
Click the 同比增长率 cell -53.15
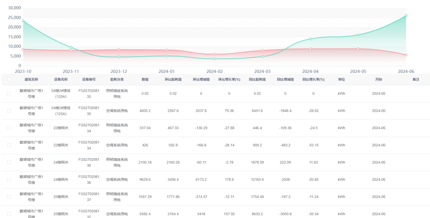point(313,145)
